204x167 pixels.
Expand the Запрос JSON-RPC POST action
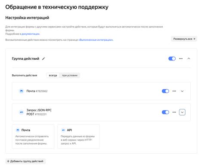coord(182,112)
